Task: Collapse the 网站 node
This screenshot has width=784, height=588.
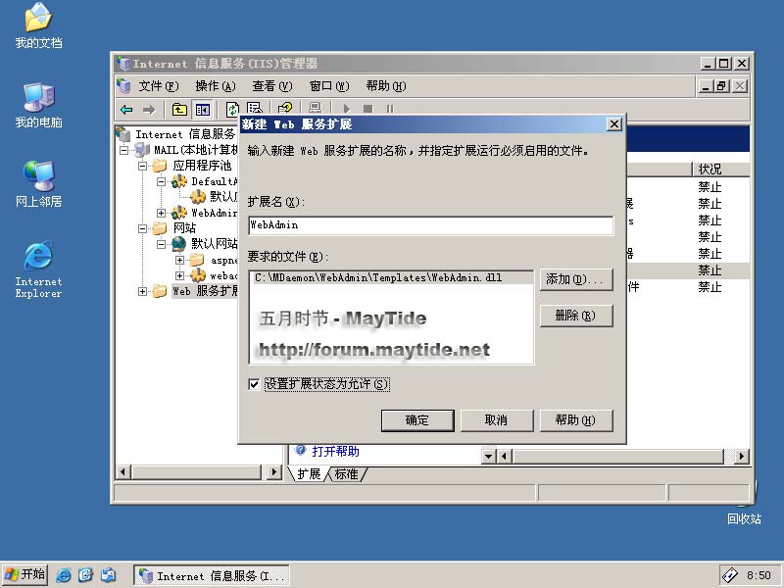Action: point(142,228)
